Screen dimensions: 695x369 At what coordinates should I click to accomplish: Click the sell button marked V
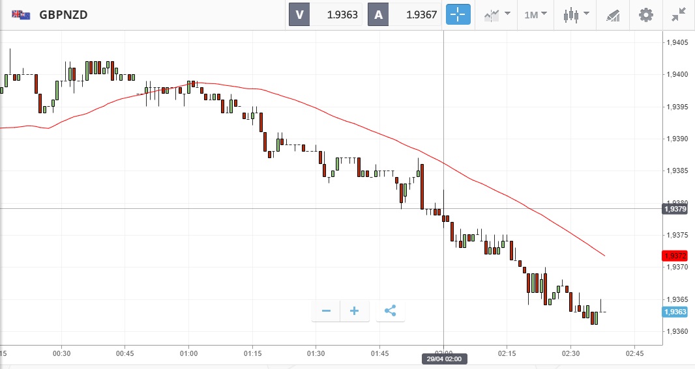click(x=300, y=14)
